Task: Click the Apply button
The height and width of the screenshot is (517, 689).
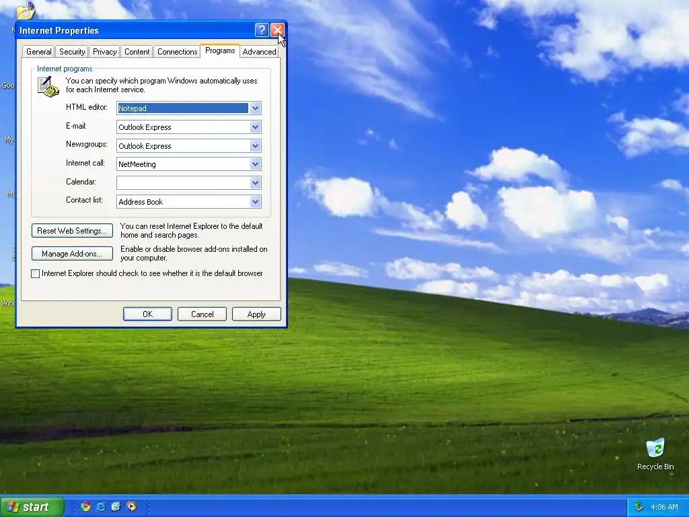Action: pos(256,314)
